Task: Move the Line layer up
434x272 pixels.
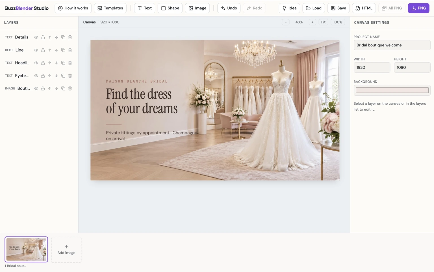Action: (50, 50)
